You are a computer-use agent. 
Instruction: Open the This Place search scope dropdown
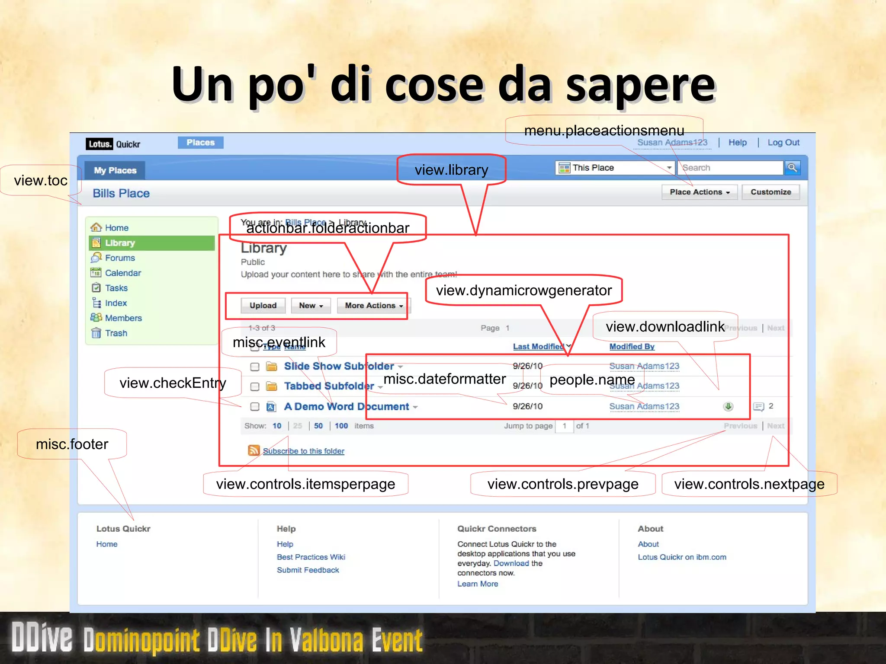click(x=615, y=168)
